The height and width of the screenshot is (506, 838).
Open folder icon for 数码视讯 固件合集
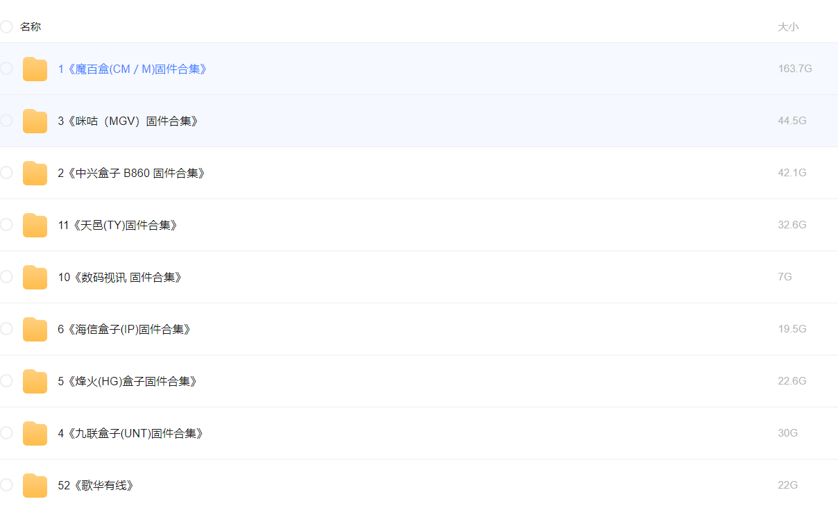click(x=35, y=277)
